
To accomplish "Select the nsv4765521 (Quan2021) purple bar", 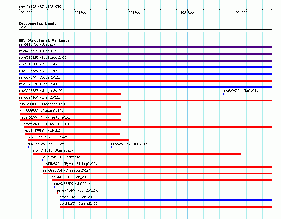I will tap(145, 54).
